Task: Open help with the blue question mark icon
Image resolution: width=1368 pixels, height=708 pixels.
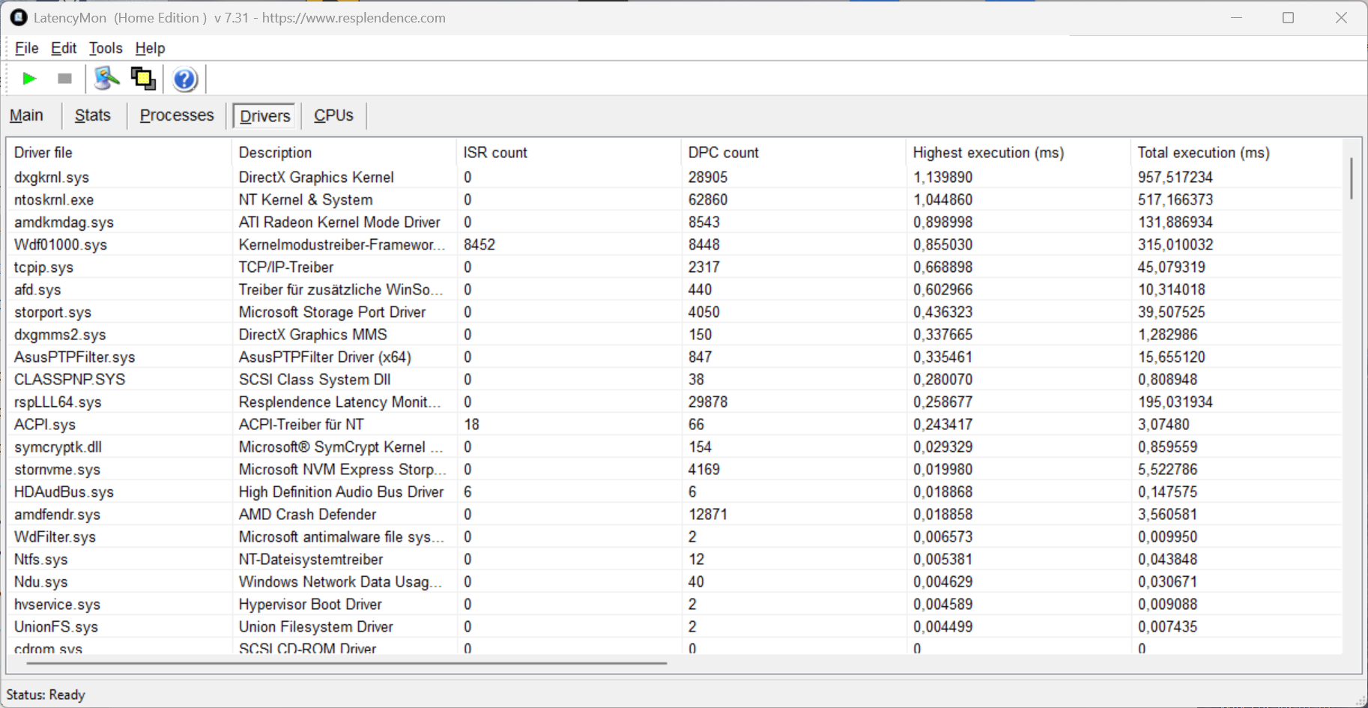Action: (x=184, y=79)
